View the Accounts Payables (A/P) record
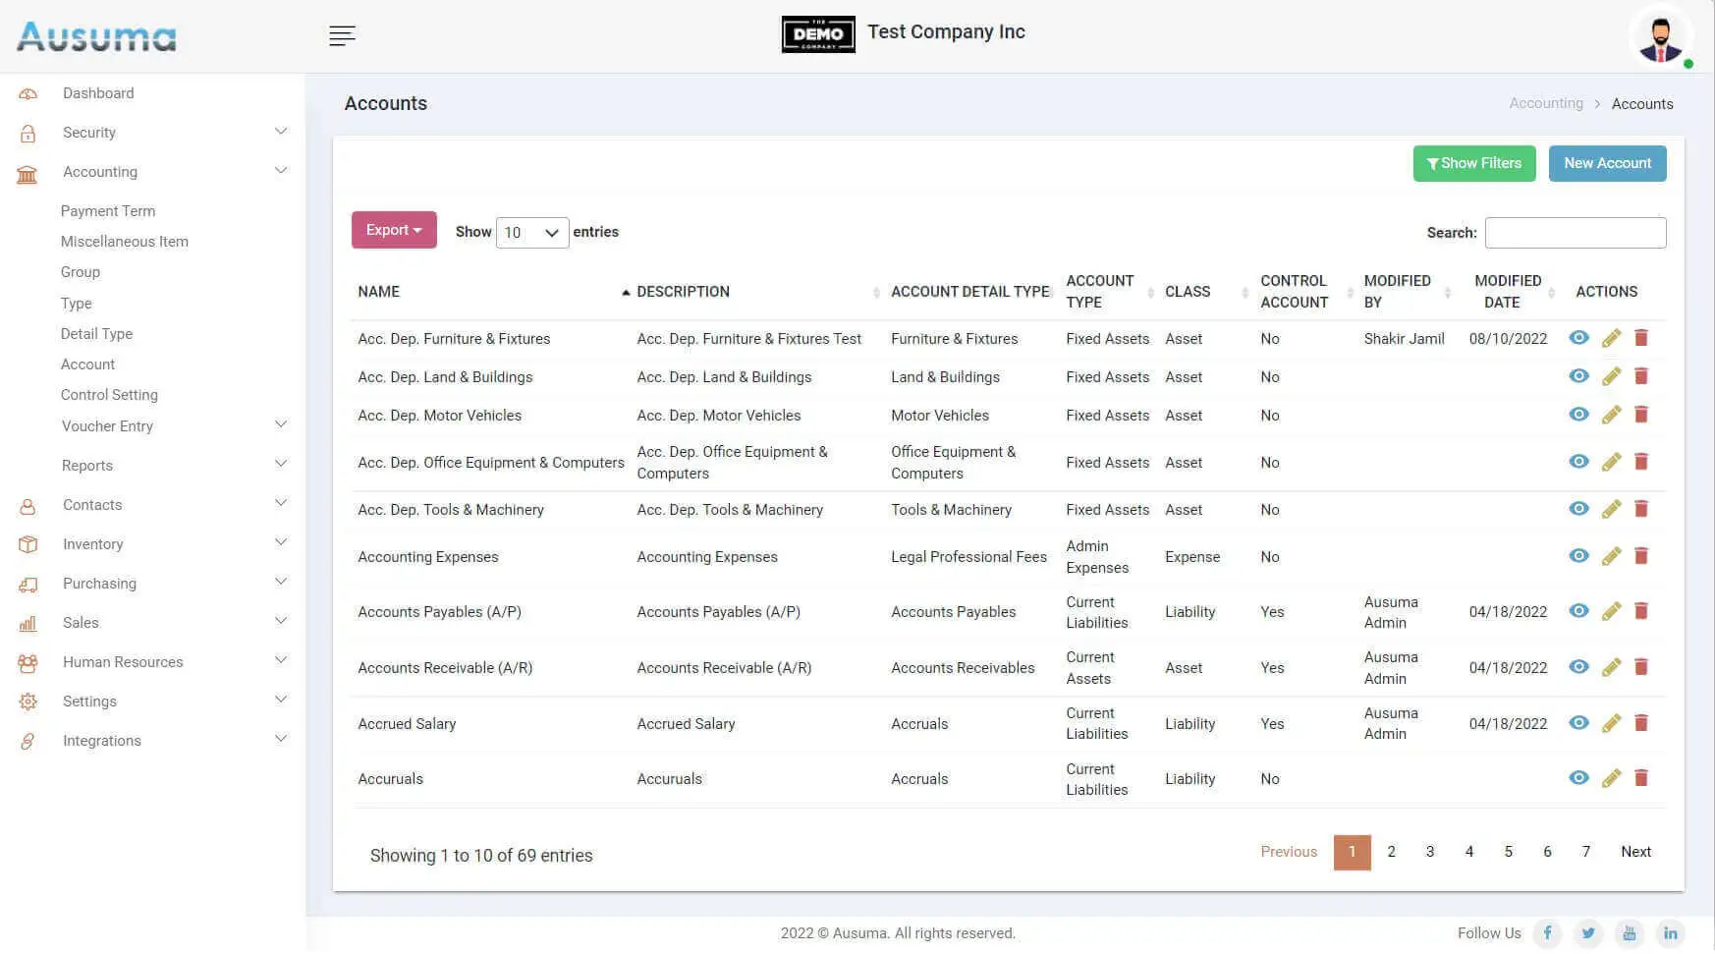 click(1578, 611)
